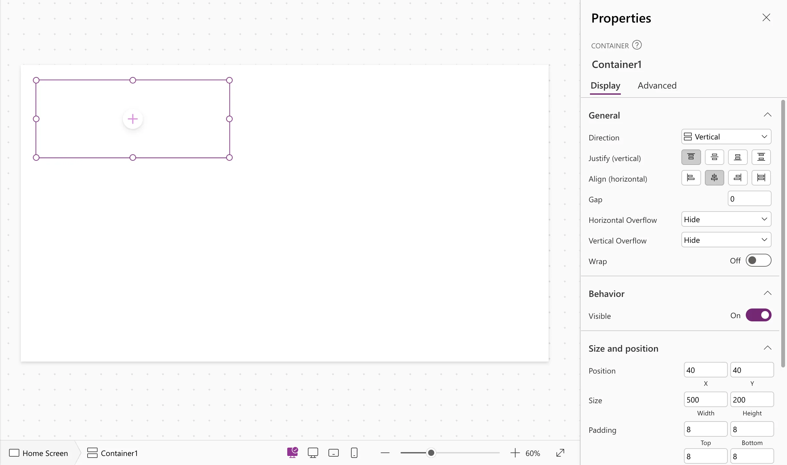The image size is (787, 465).
Task: Switch to desktop monitor layout icon
Action: coord(313,453)
